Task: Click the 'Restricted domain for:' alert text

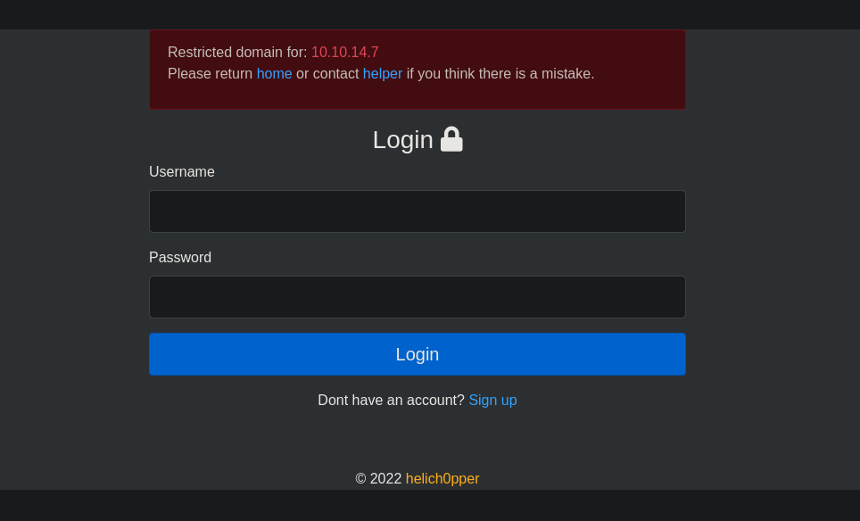Action: [237, 52]
